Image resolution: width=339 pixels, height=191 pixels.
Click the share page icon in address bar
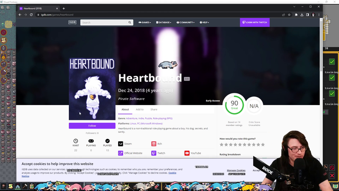[x=283, y=15]
